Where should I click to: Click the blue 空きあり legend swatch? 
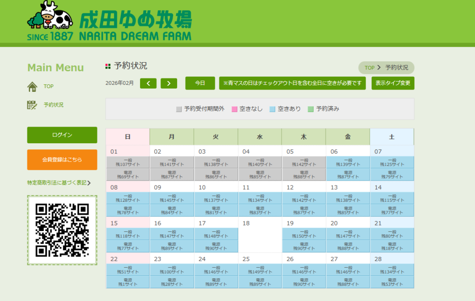click(272, 109)
